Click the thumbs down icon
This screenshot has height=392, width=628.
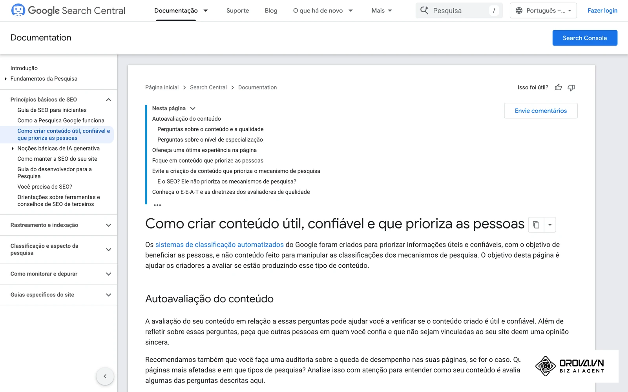tap(571, 87)
